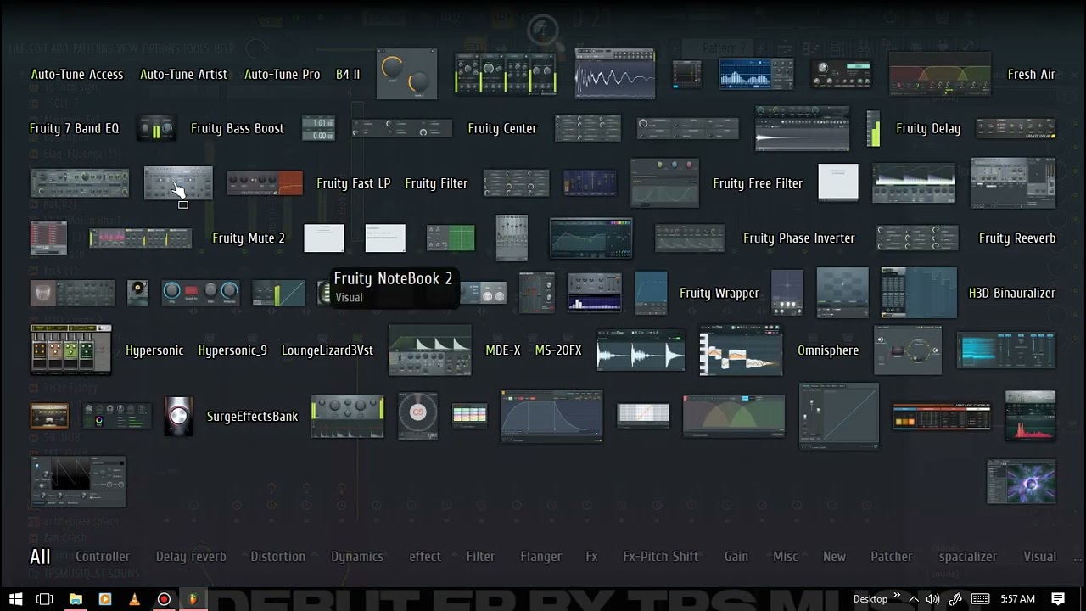The image size is (1086, 611).
Task: Open the Omnisphere plugin
Action: [x=828, y=350]
